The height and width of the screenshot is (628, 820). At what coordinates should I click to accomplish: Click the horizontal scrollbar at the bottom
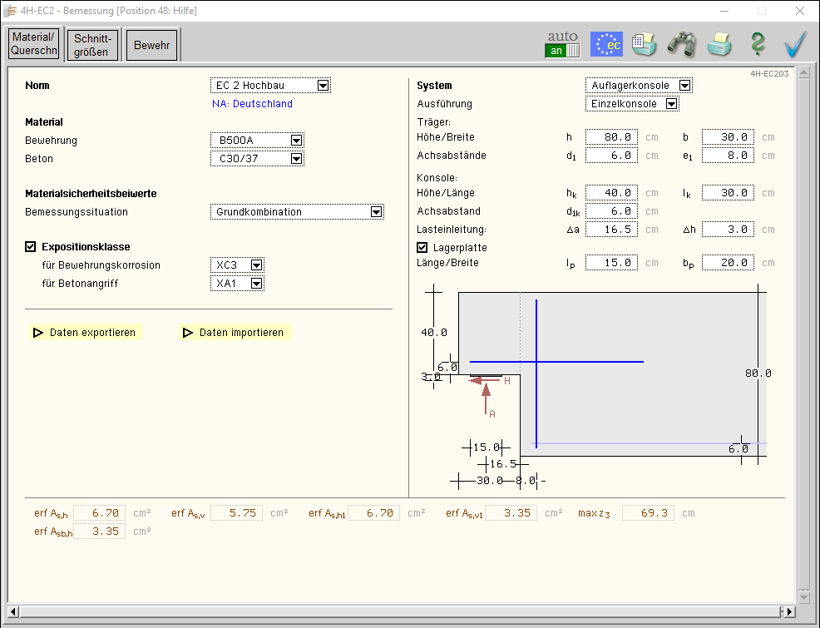point(399,612)
